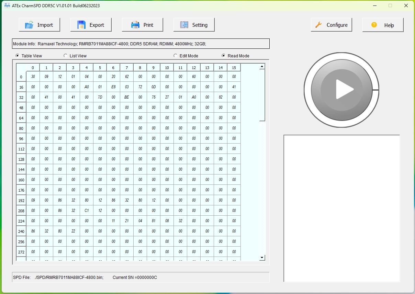Viewport: 415px width, 294px height.
Task: Click column header 15 in the table
Action: click(x=234, y=67)
